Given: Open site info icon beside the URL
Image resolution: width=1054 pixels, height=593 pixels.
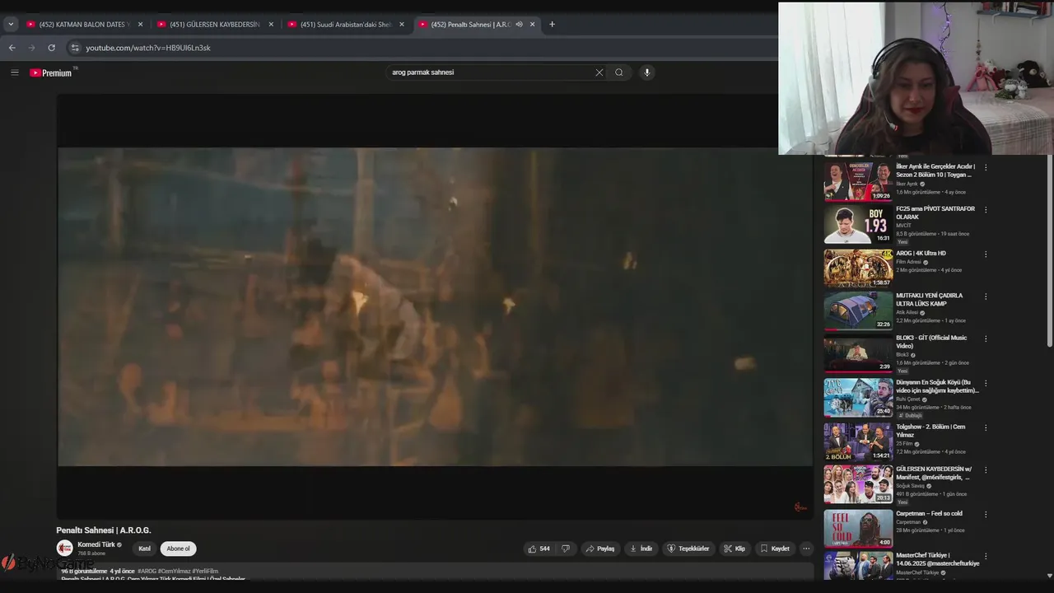Looking at the screenshot, I should point(74,48).
